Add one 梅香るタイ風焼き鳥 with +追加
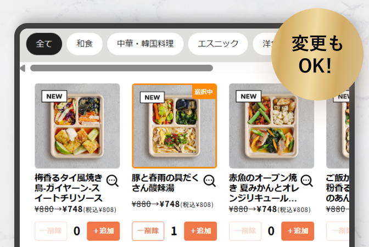This screenshot has width=369, height=247. [103, 231]
